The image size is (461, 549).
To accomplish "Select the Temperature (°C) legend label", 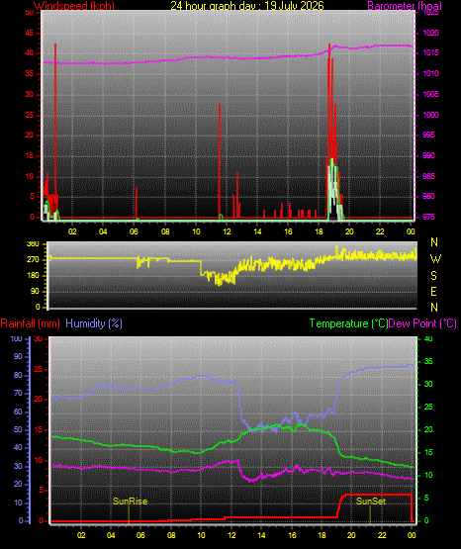I will [x=348, y=323].
